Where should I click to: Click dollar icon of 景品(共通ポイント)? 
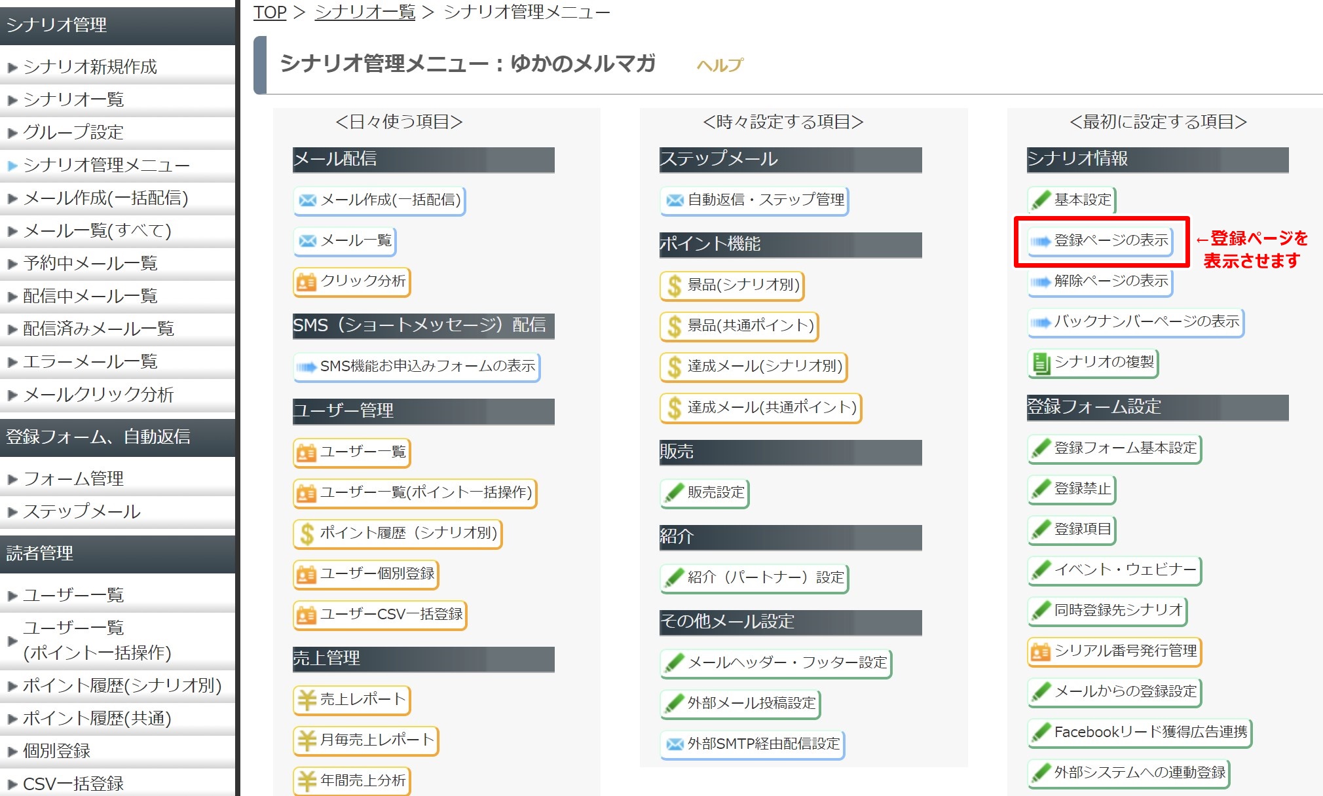click(x=674, y=327)
